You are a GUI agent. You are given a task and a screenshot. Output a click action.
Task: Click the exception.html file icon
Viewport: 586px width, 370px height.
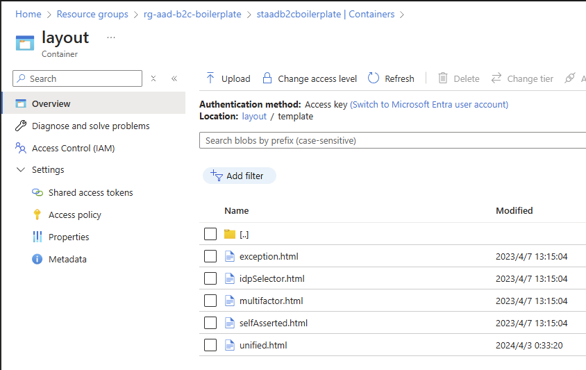pos(229,256)
